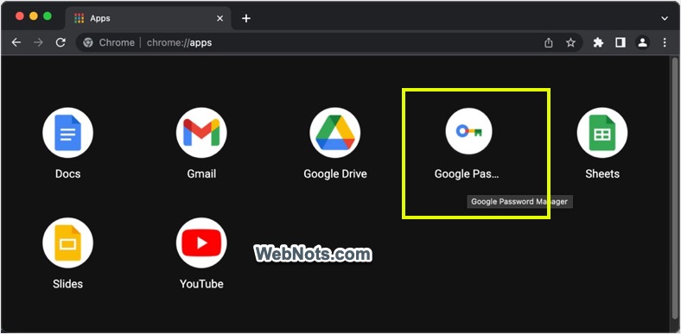Select the Apps tab

[148, 18]
